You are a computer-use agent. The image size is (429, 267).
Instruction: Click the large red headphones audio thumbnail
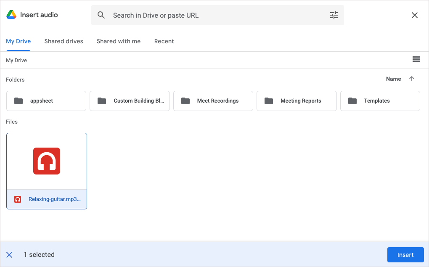[47, 161]
